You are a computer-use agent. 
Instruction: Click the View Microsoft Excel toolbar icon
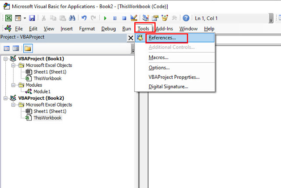(x=8, y=18)
